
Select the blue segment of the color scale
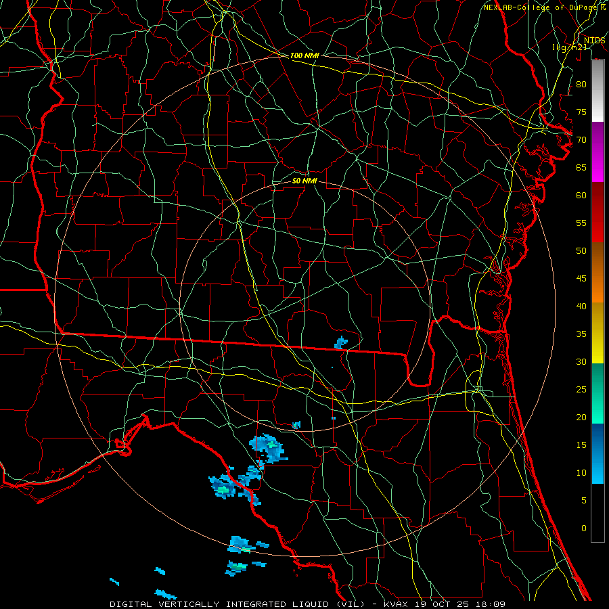pos(597,453)
